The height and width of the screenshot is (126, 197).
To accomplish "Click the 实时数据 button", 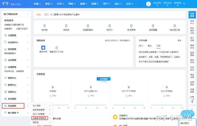I will click(x=103, y=79).
